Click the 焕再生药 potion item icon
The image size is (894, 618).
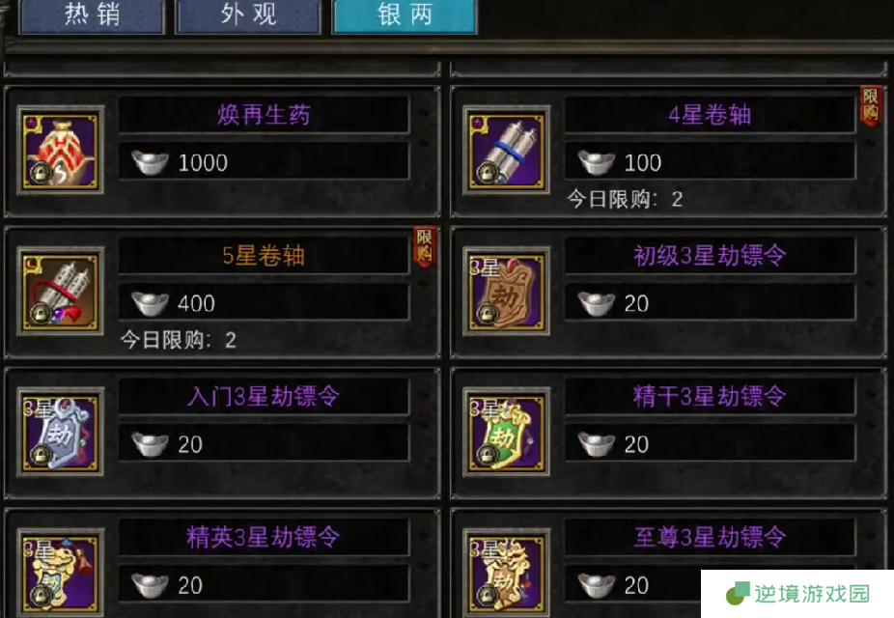click(x=61, y=150)
